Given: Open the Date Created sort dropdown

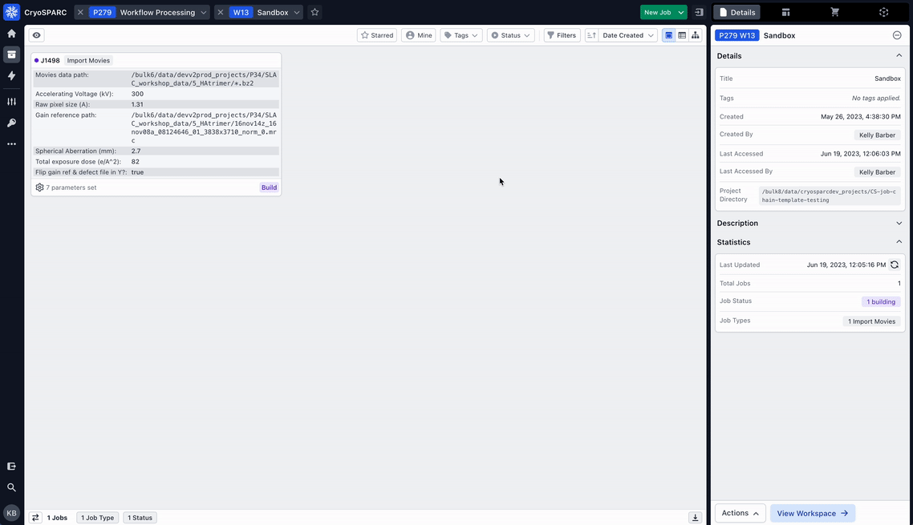Looking at the screenshot, I should pos(628,35).
